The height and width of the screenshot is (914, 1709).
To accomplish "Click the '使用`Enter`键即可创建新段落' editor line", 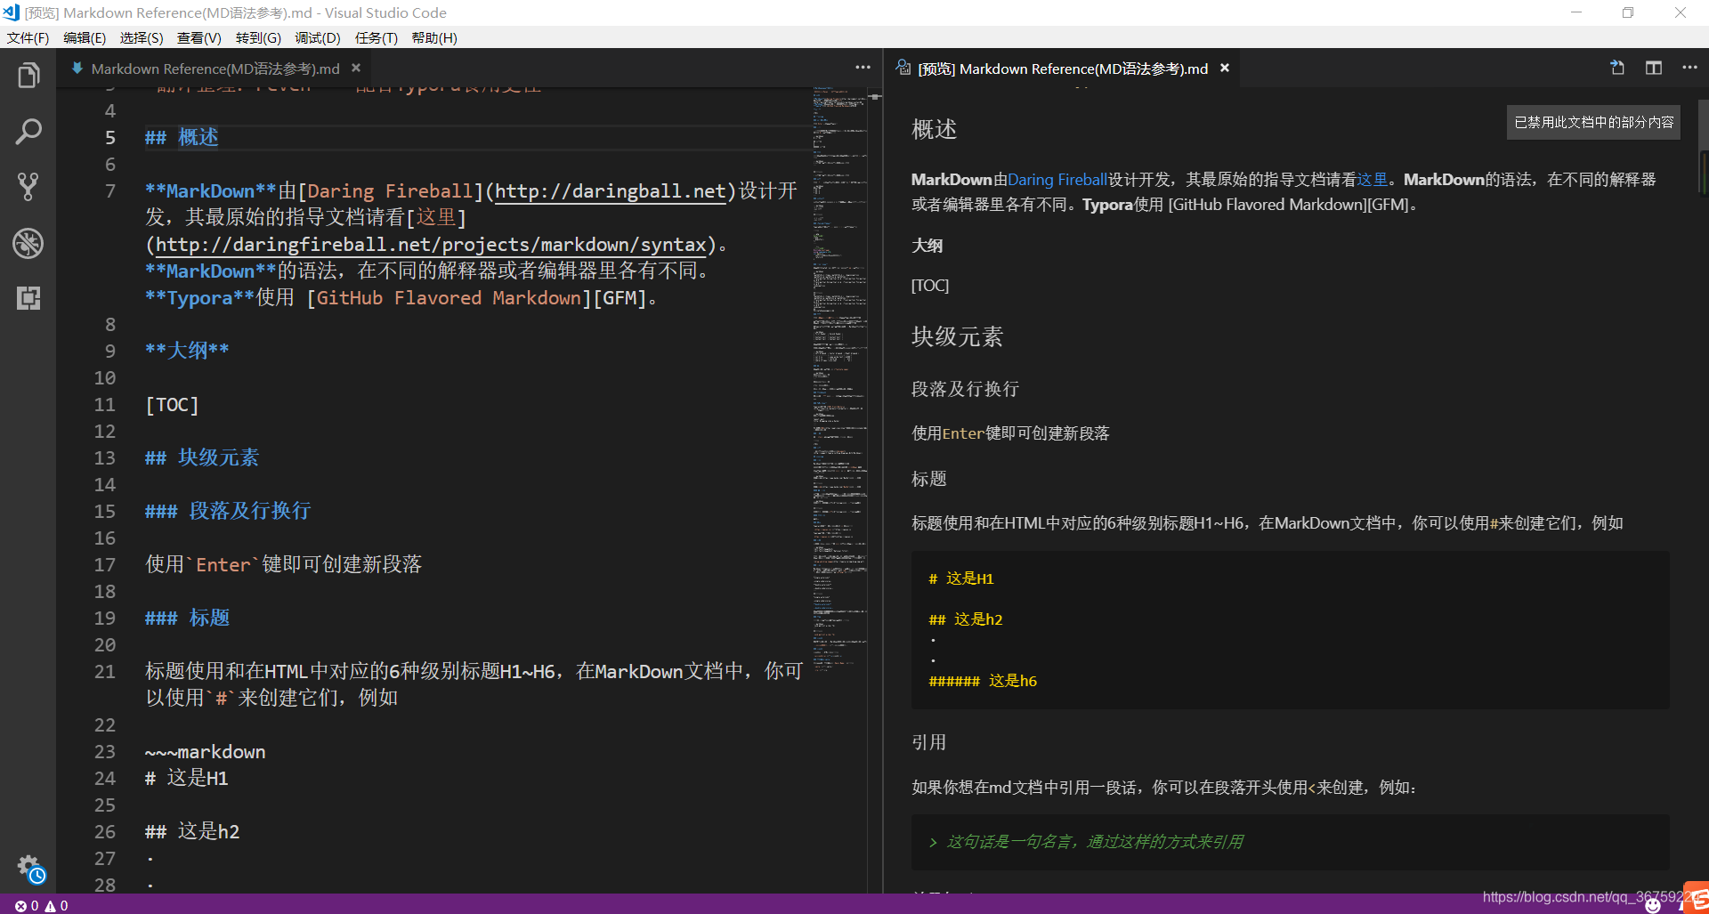I will (284, 564).
